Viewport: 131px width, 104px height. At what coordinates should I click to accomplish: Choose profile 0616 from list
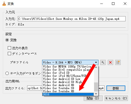(68, 94)
